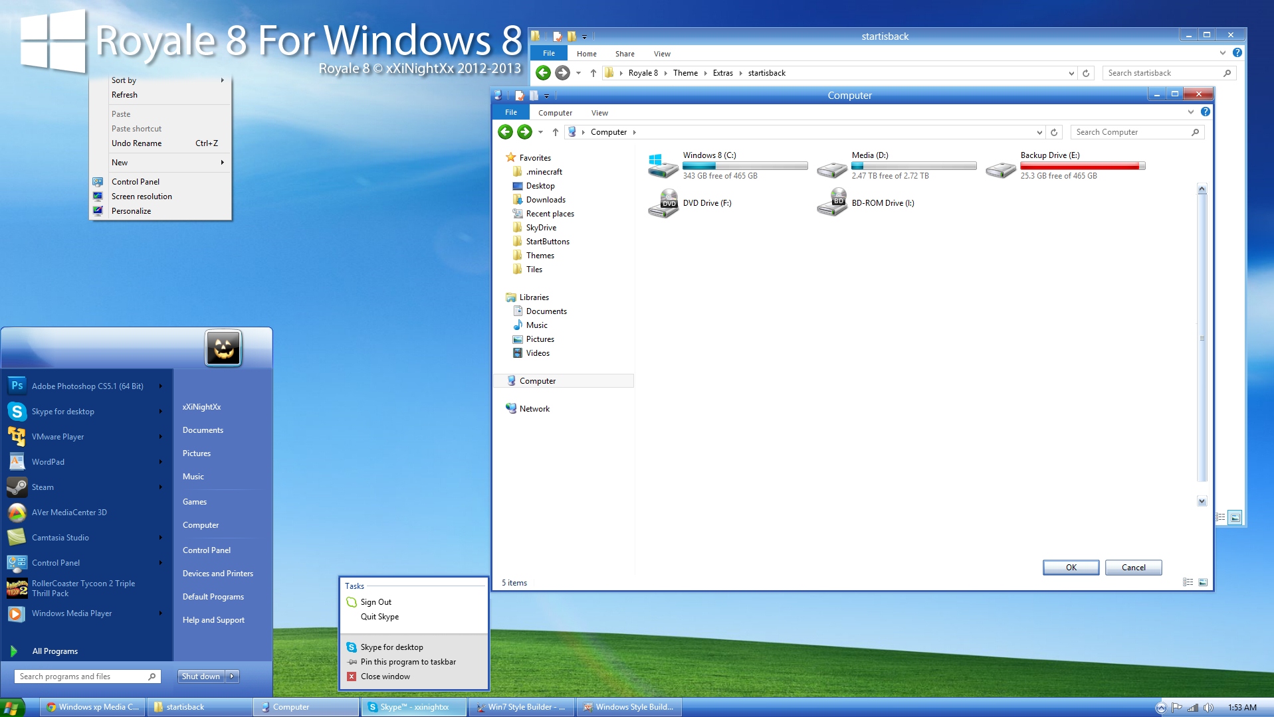
Task: Open RollerCoaster Tycoon 2 Triple Thrill Pack
Action: tap(86, 588)
